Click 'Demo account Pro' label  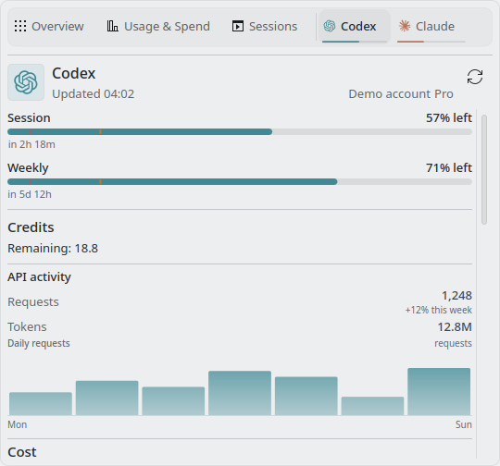pos(401,94)
